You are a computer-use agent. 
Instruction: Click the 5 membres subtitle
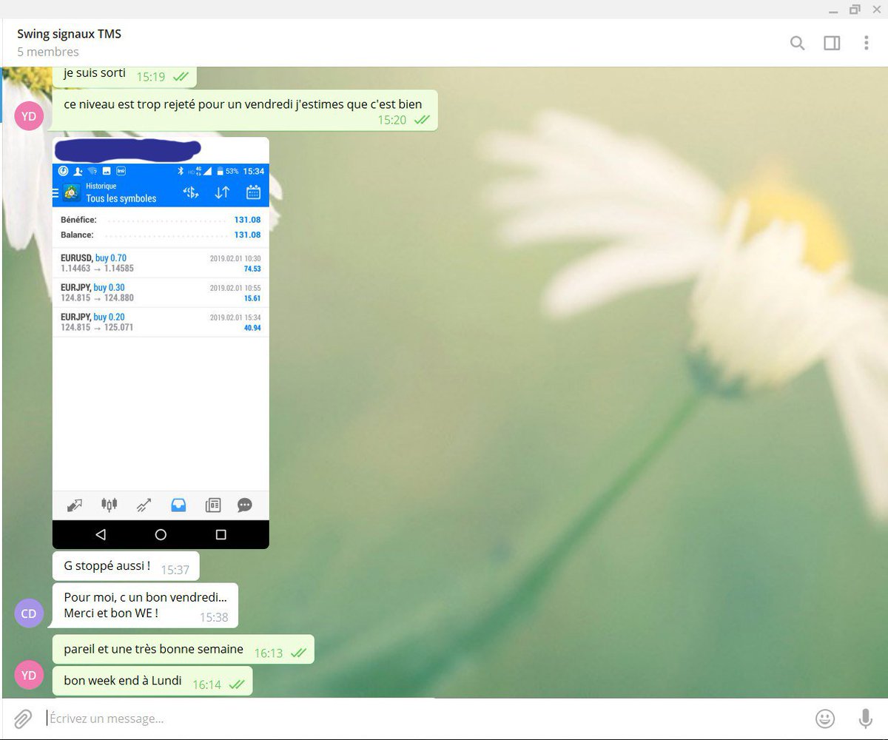tap(48, 52)
